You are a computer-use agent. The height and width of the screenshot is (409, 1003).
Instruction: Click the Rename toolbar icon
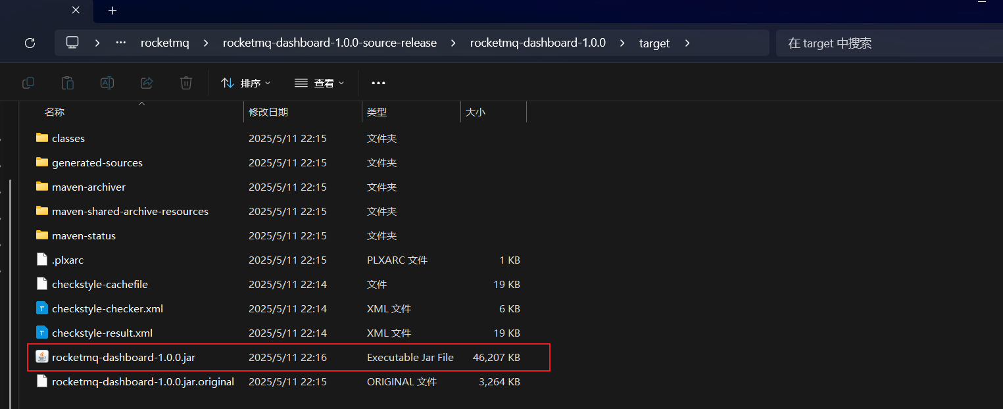[x=107, y=83]
